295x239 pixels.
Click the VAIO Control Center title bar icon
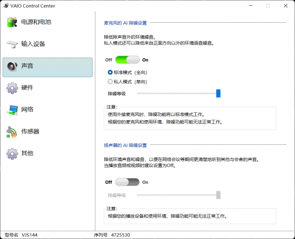[x=6, y=5]
